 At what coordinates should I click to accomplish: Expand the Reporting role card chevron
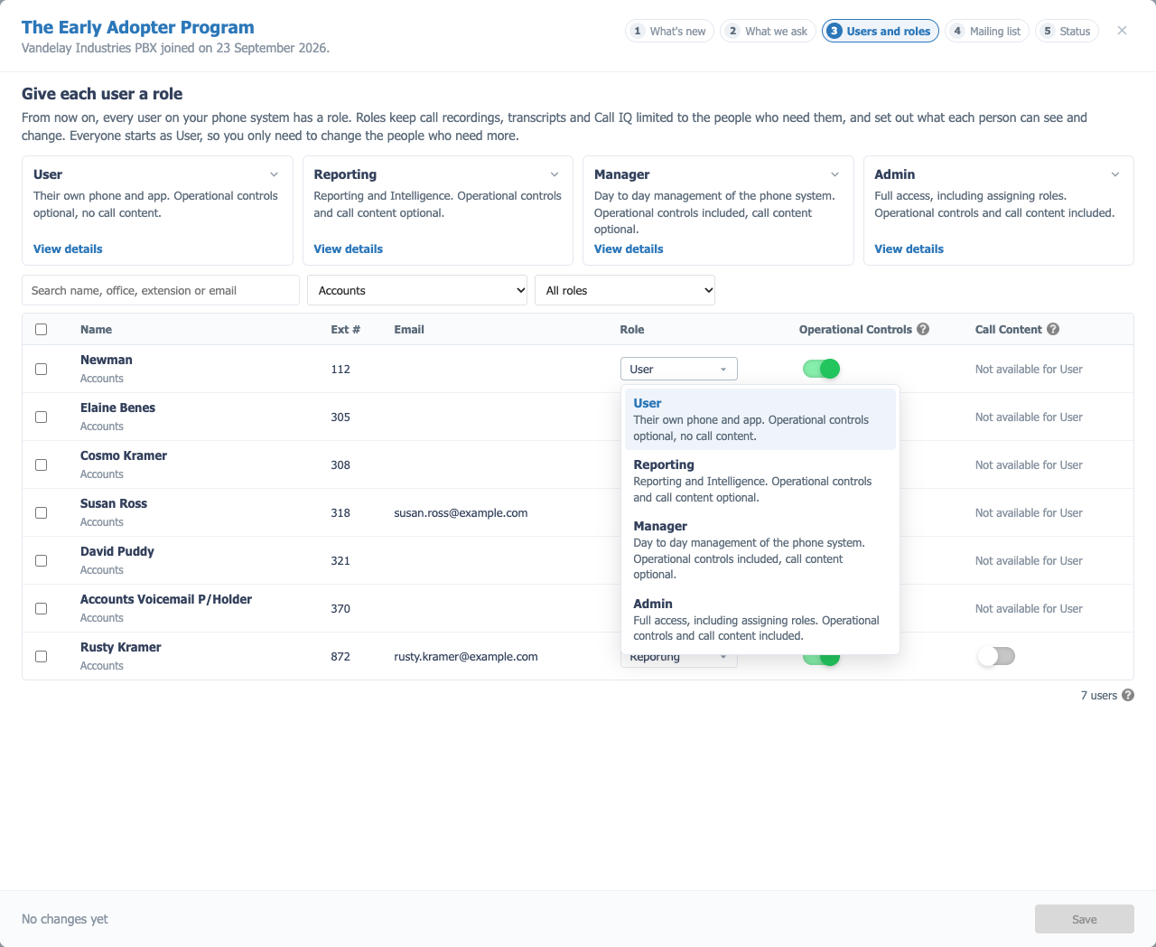pos(555,174)
